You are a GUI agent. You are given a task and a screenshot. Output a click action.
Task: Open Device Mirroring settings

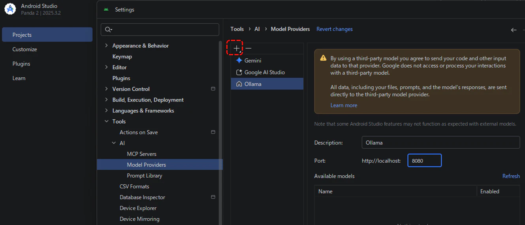click(x=139, y=219)
